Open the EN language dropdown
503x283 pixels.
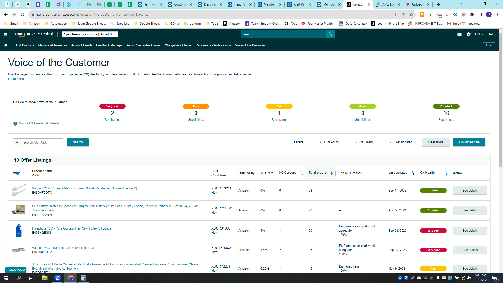coord(479,34)
